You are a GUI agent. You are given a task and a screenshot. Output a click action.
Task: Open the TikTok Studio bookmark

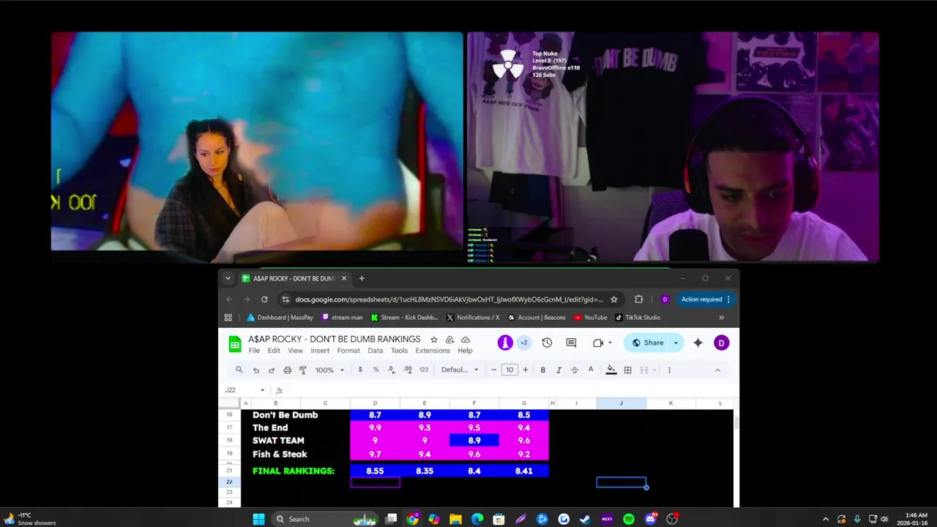638,318
